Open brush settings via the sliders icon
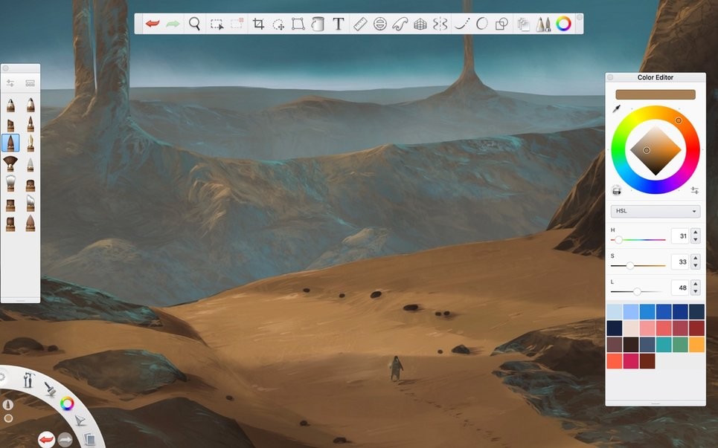The width and height of the screenshot is (718, 448). coord(10,82)
